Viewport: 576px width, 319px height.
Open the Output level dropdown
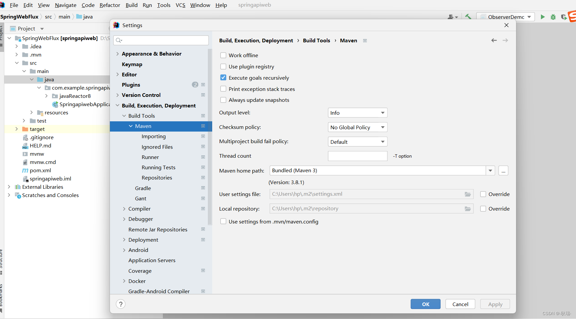pyautogui.click(x=358, y=113)
